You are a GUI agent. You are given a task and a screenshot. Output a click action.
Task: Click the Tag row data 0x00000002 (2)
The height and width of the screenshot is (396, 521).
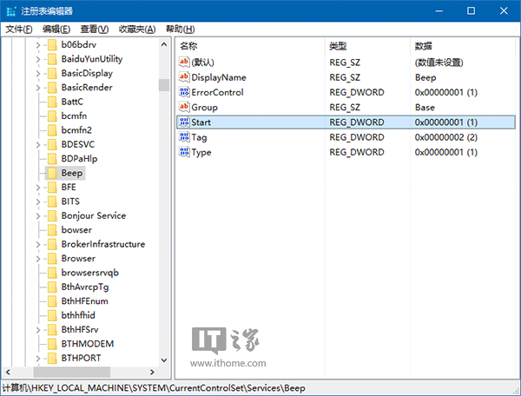(x=446, y=137)
